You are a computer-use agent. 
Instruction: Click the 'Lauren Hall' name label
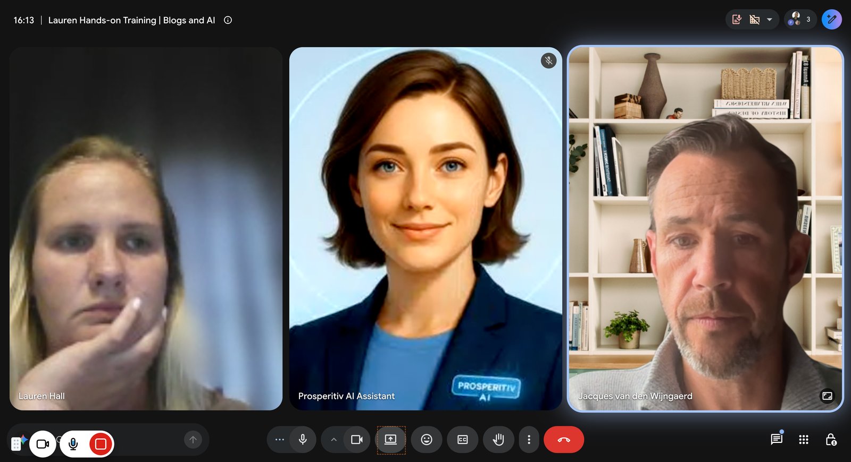(x=41, y=396)
